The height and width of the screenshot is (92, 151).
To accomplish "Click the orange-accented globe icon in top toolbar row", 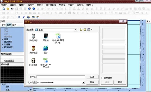I will pos(29,9).
